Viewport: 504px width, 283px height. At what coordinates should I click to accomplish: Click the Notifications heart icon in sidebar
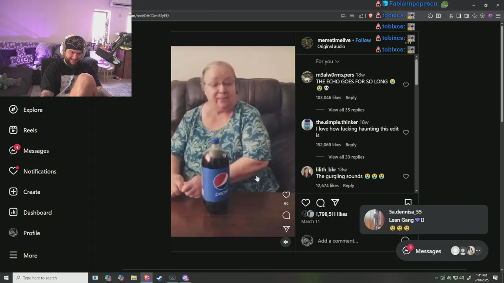pyautogui.click(x=13, y=171)
